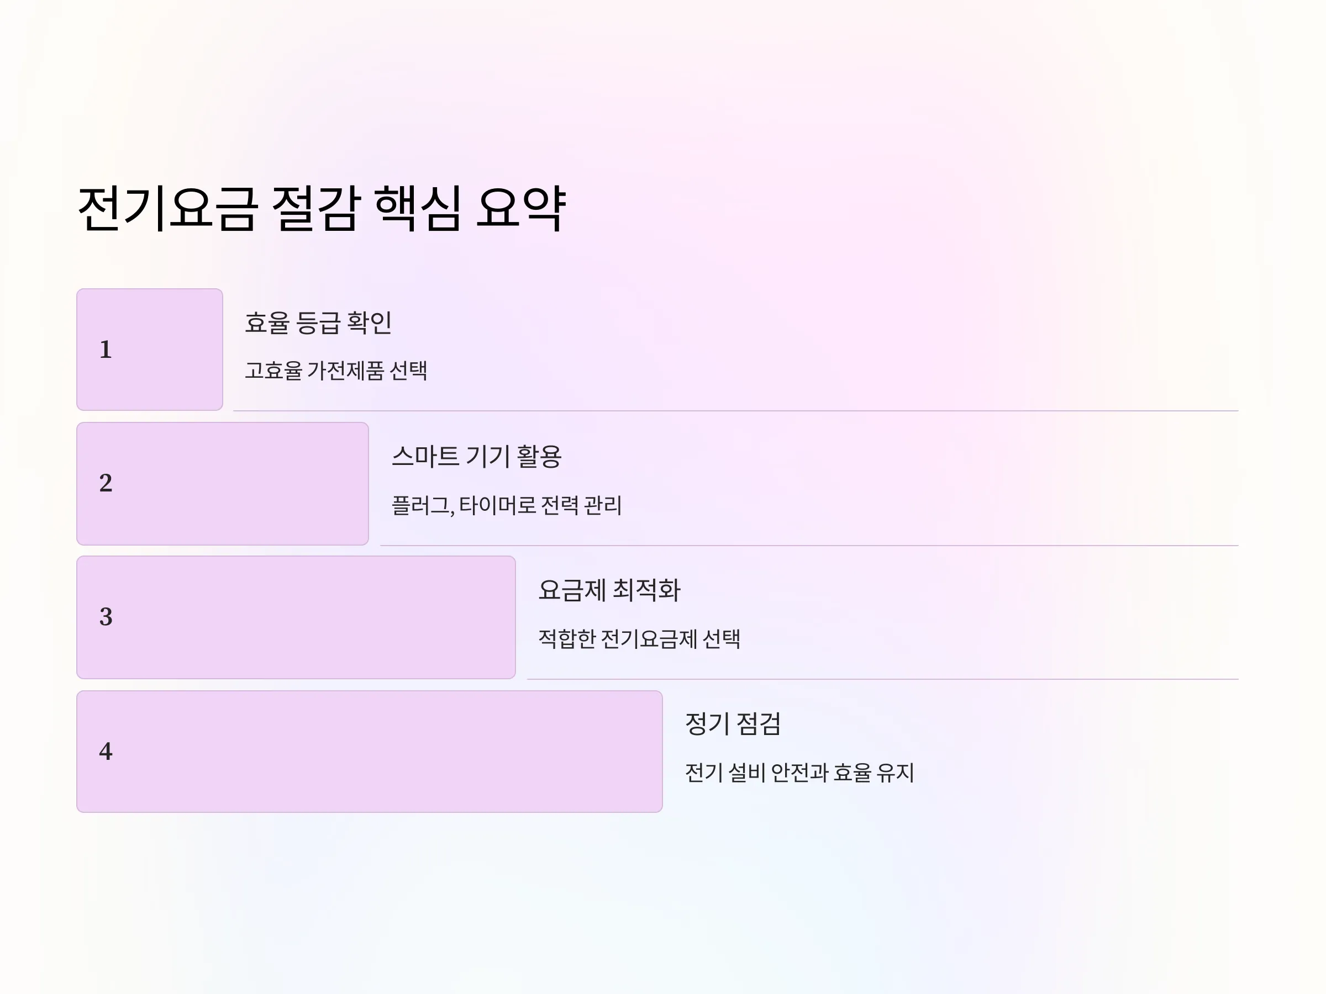Click the divider line under 고효율 가전제품 선택
This screenshot has width=1326, height=994.
click(735, 411)
